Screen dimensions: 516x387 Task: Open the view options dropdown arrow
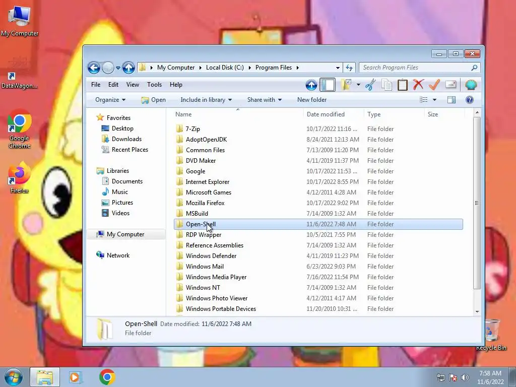click(x=434, y=100)
